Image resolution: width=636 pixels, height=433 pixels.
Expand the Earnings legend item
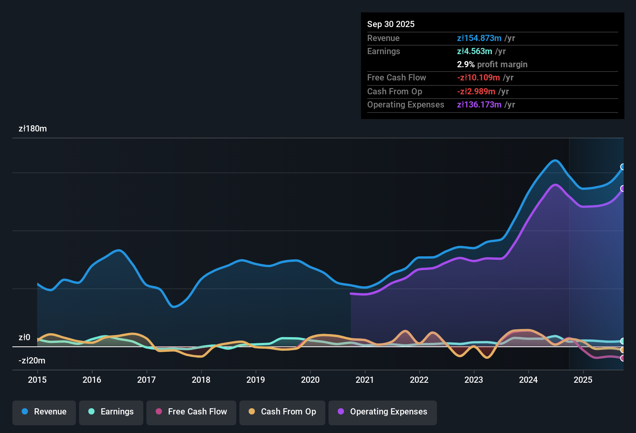(x=111, y=412)
